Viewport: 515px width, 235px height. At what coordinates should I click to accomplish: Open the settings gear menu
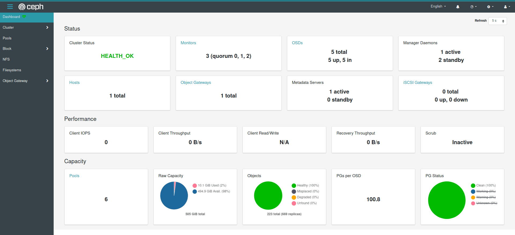point(490,7)
